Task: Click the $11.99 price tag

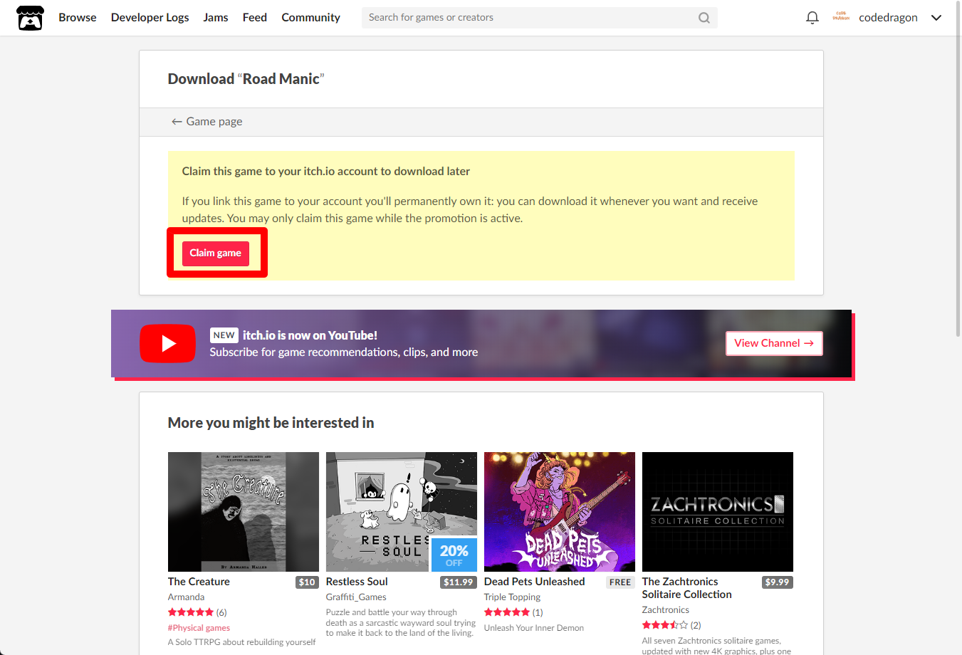Action: point(458,582)
